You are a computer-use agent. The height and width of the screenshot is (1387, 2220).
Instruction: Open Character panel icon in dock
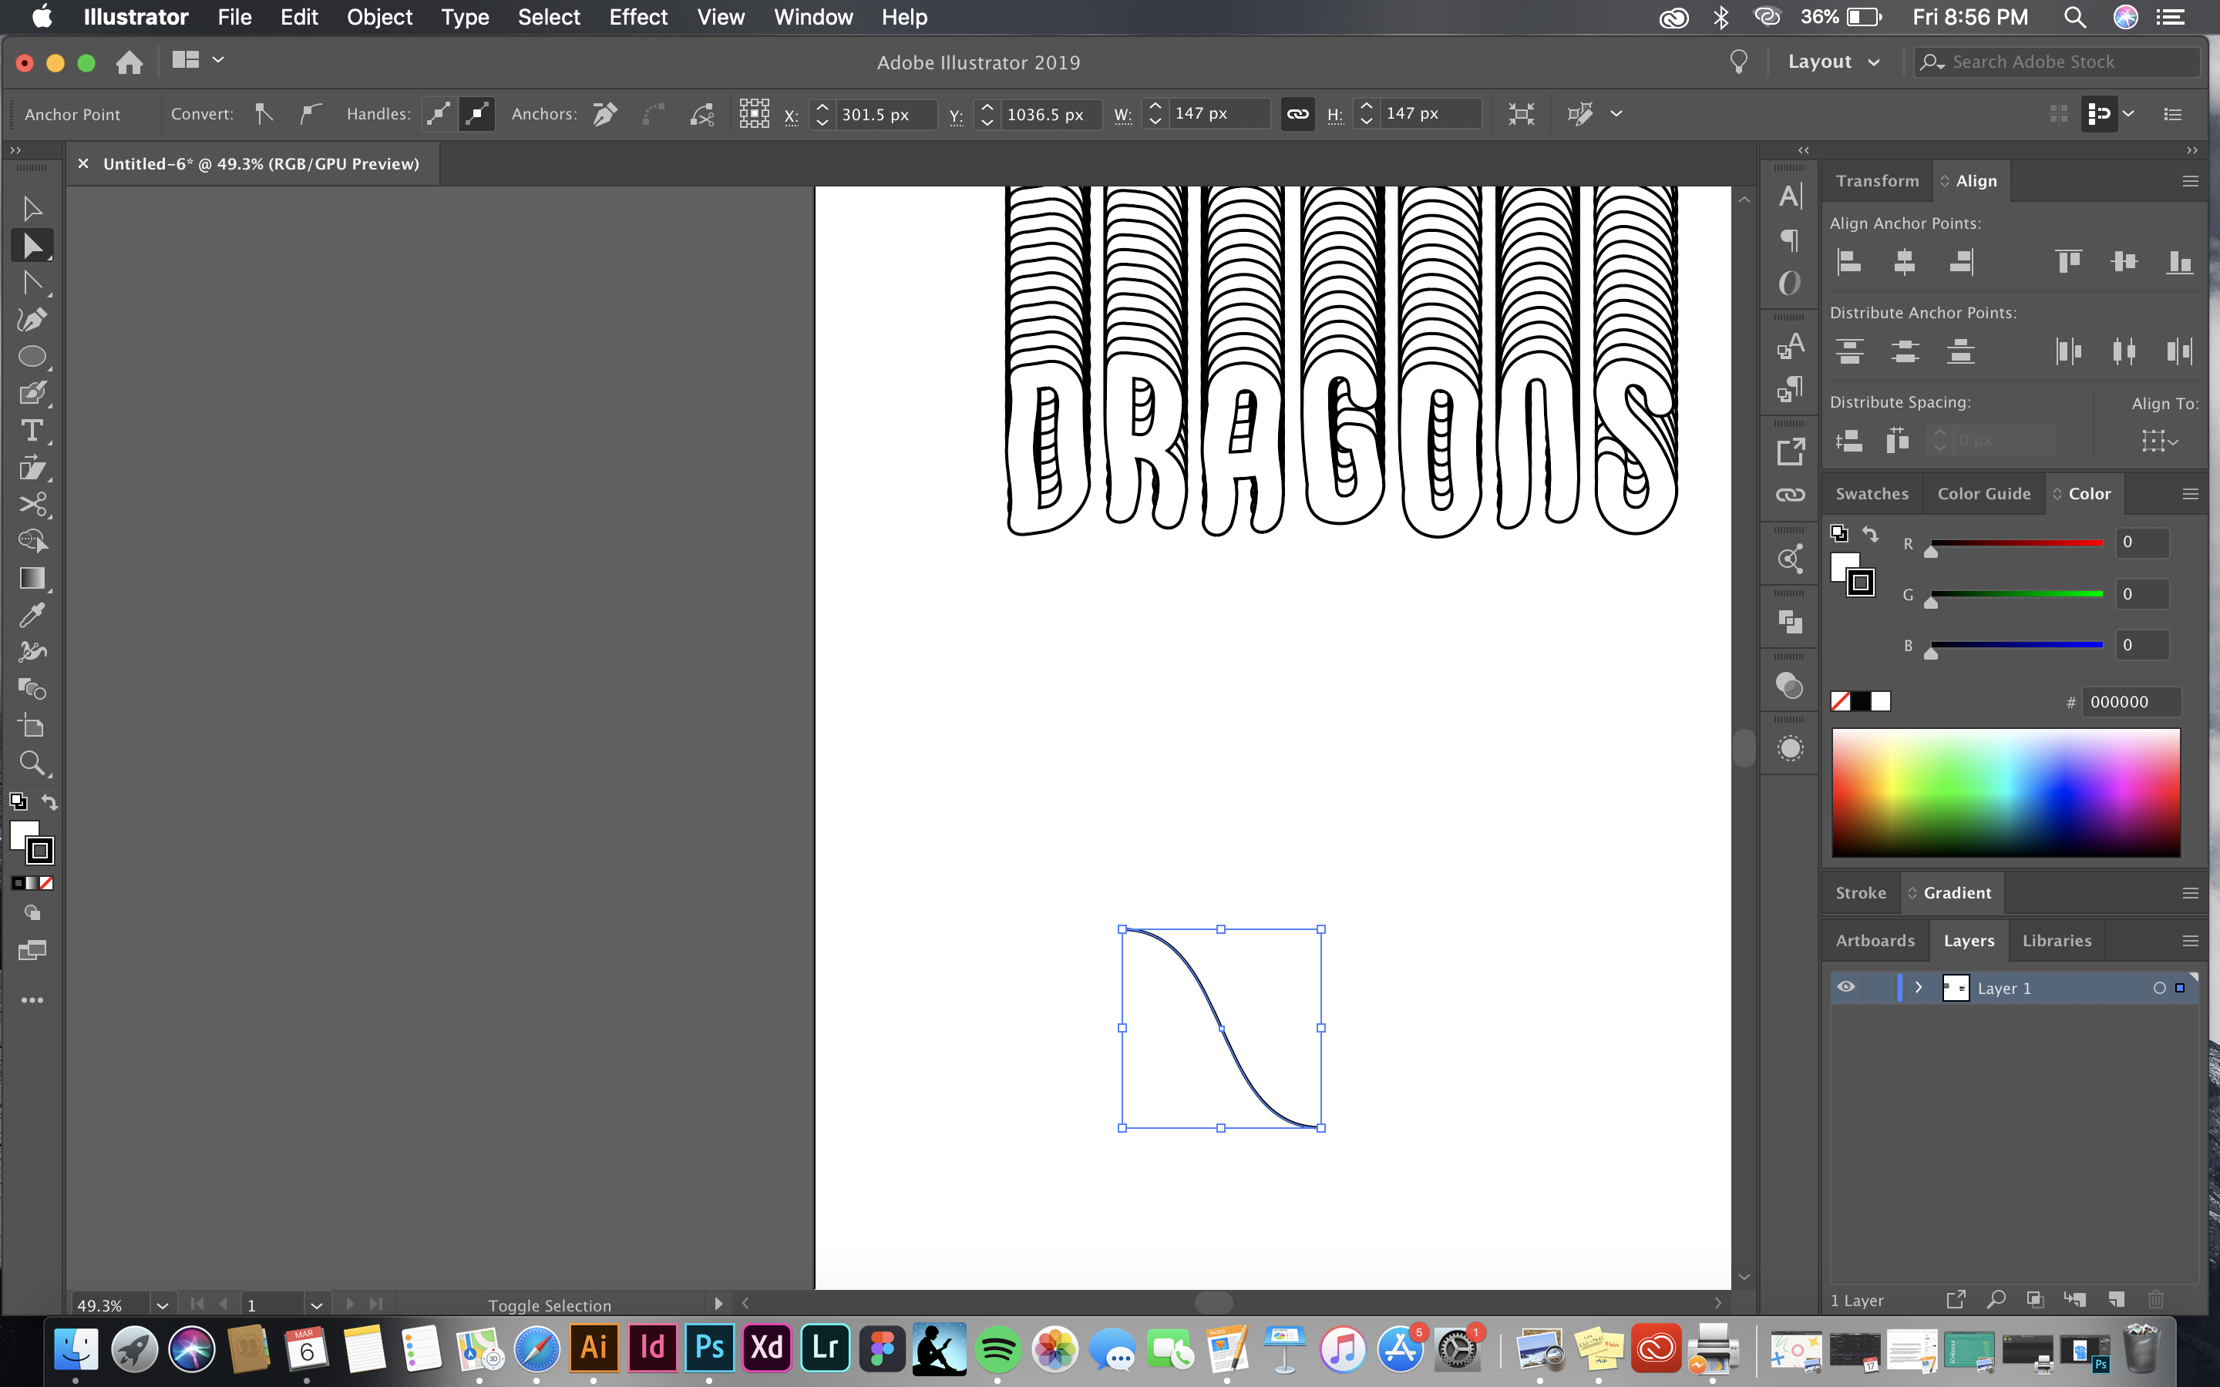point(1790,196)
